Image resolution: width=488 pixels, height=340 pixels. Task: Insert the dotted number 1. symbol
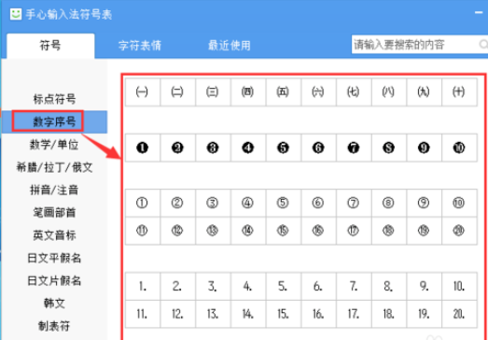click(143, 287)
